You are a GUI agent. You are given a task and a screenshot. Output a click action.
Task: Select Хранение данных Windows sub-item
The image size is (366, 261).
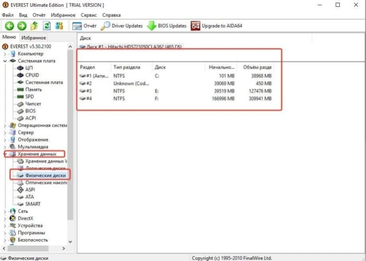[46, 161]
